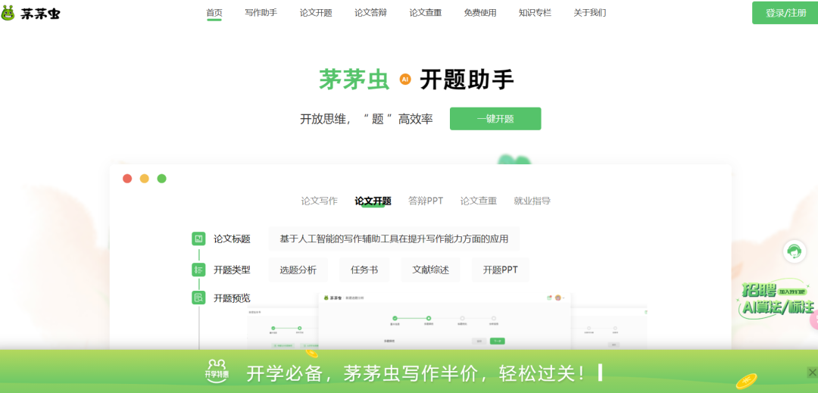Open 关于我们 in top navigation
This screenshot has width=818, height=393.
[x=589, y=13]
